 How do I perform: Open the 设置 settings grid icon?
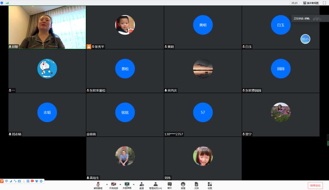[x=210, y=185]
